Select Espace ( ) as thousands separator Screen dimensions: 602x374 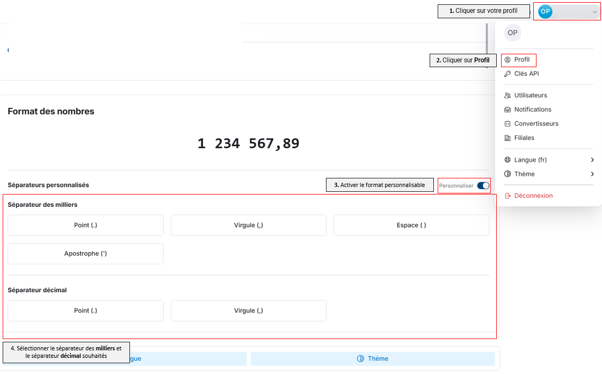point(411,225)
